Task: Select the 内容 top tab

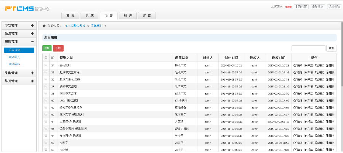Action: [x=109, y=16]
